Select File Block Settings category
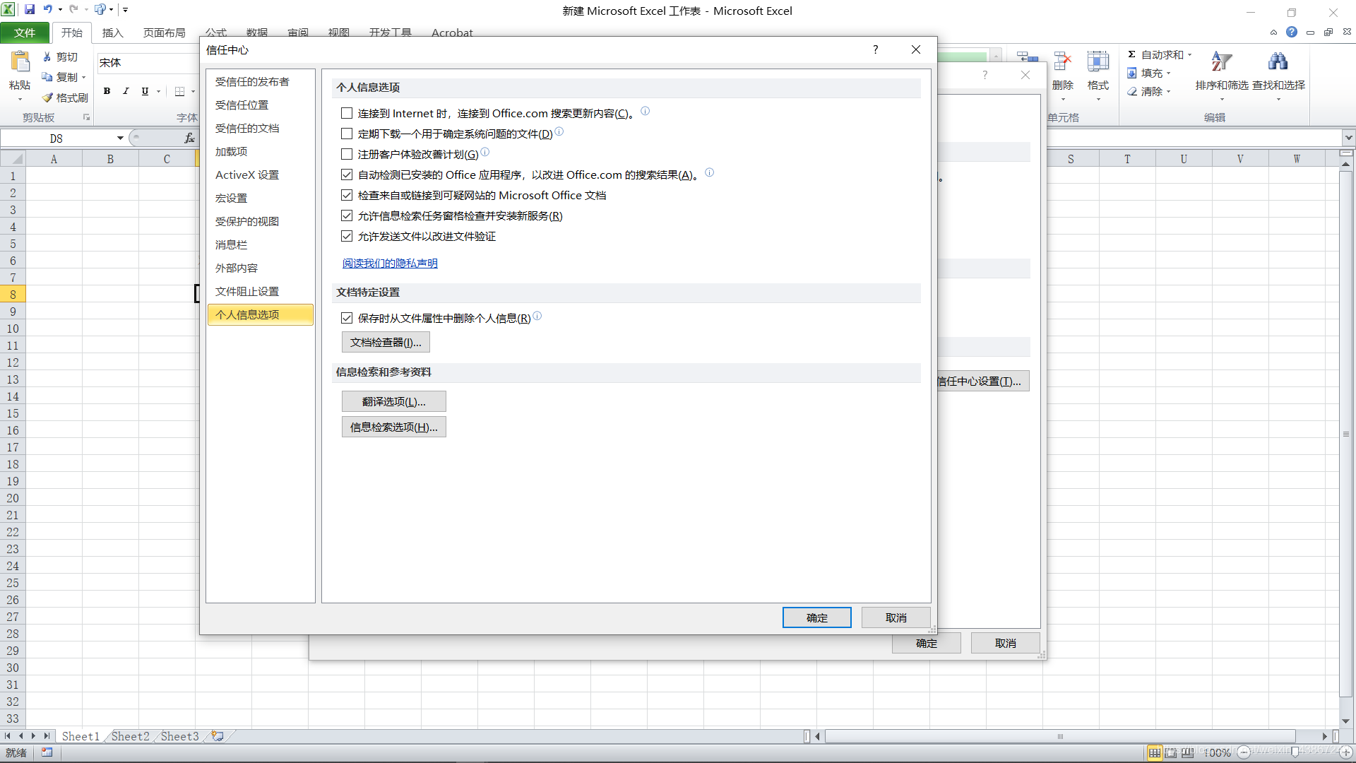The width and height of the screenshot is (1356, 763). tap(260, 291)
